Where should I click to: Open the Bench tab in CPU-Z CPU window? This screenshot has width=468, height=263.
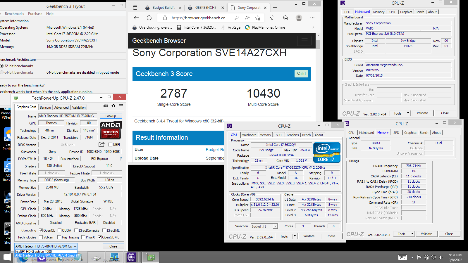point(306,135)
